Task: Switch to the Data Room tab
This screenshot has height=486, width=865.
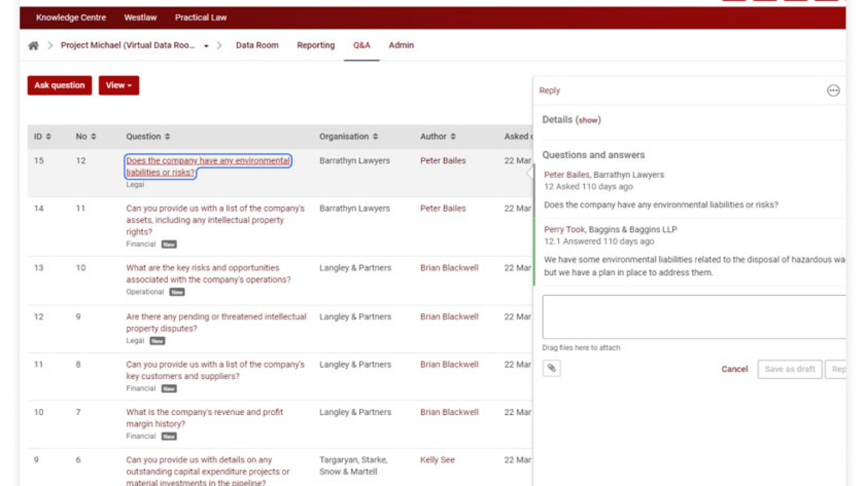Action: tap(257, 46)
